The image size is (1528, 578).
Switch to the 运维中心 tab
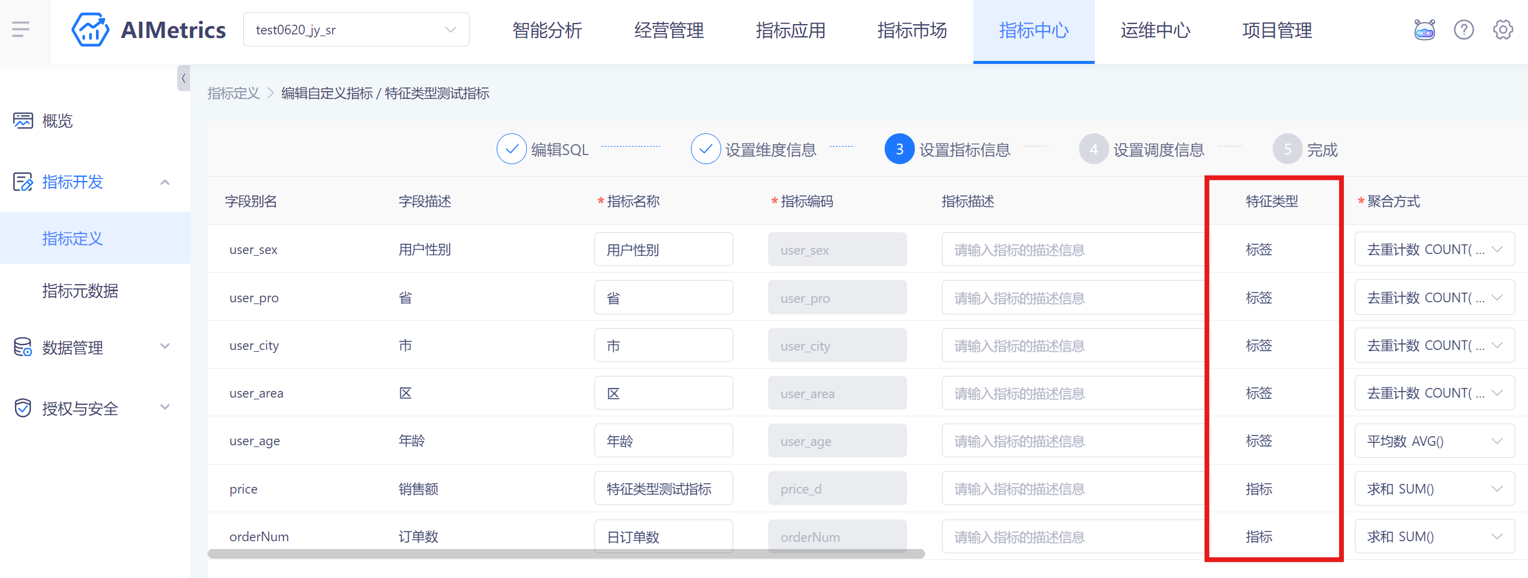point(1155,30)
